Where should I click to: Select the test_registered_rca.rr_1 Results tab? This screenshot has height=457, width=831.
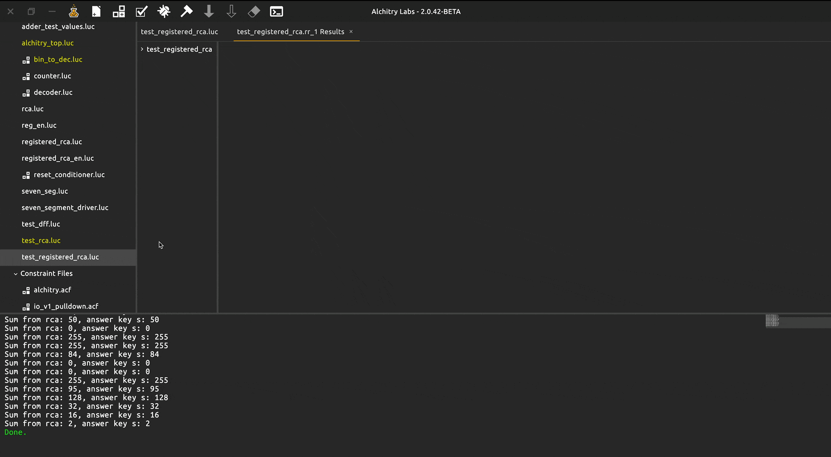[290, 32]
